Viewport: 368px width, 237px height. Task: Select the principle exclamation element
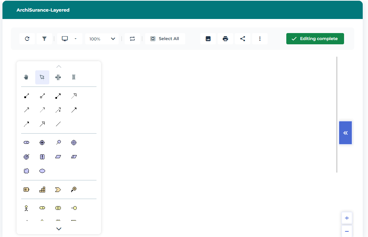pyautogui.click(x=42, y=157)
